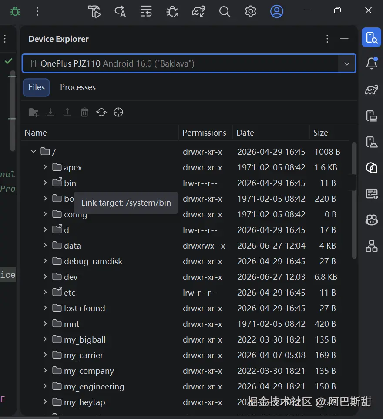Click the 2022-03-30 18:21 date of my_bigball
The width and height of the screenshot is (383, 419).
coord(271,339)
